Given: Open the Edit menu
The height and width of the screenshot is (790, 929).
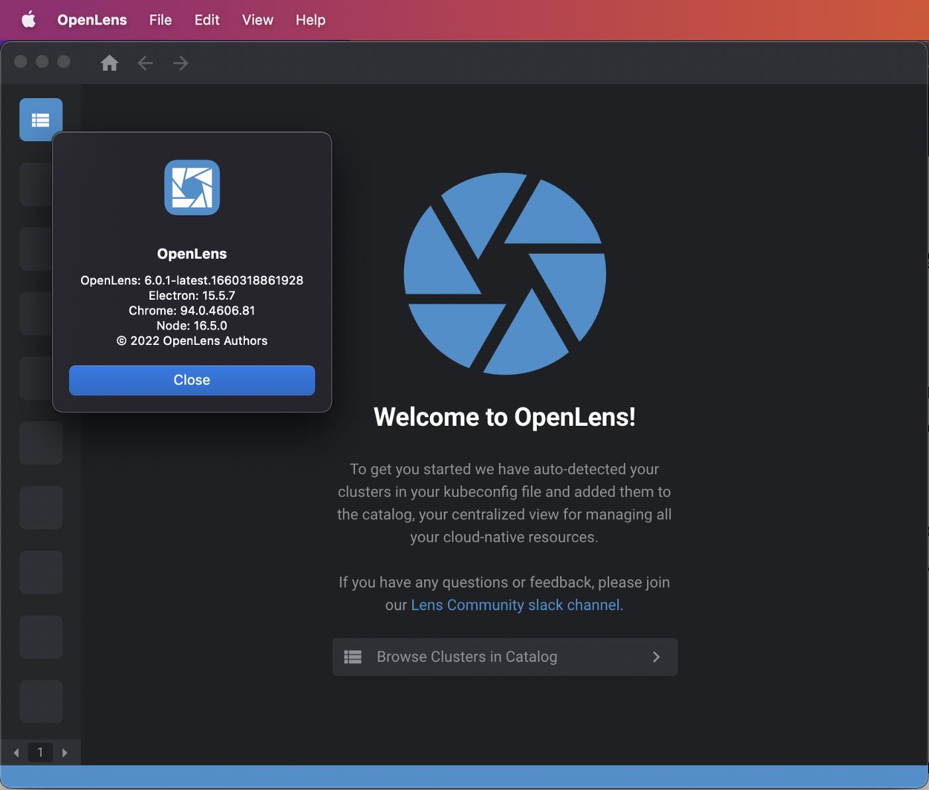Looking at the screenshot, I should (x=206, y=20).
